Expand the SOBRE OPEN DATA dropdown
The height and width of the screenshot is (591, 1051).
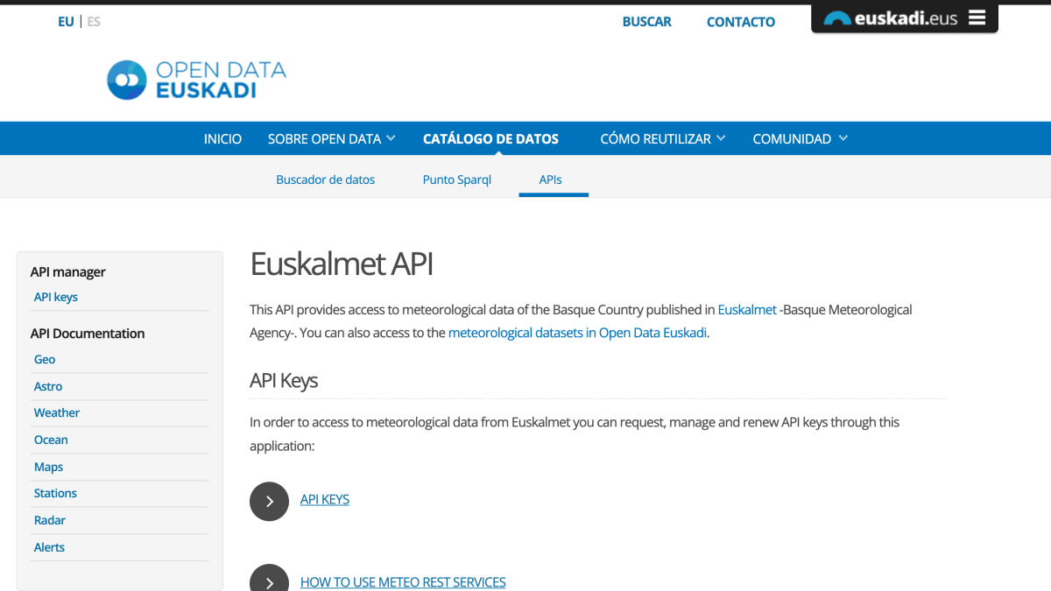(x=332, y=138)
